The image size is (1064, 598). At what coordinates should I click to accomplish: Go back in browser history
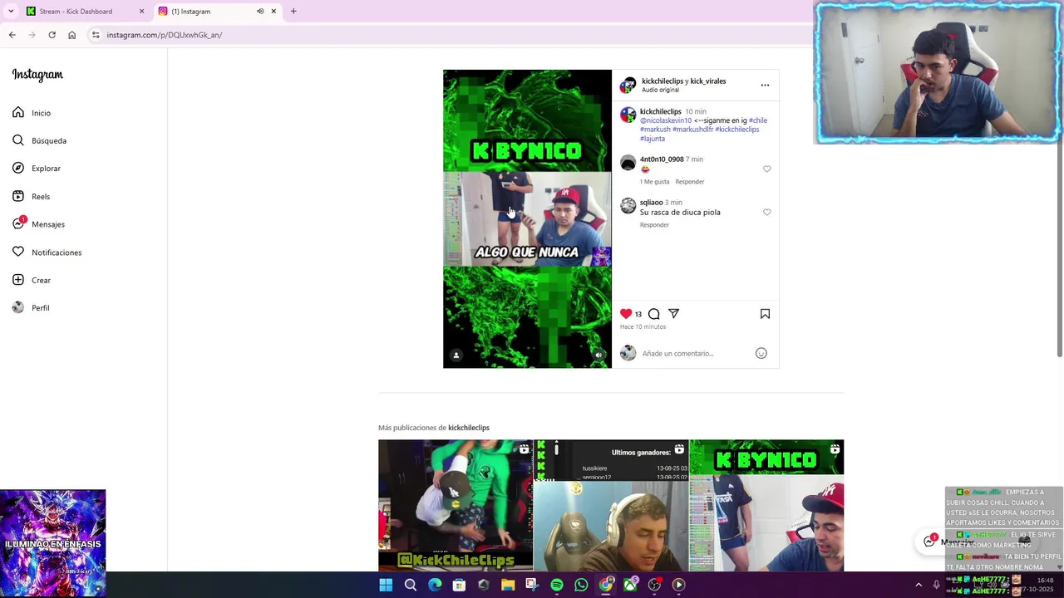coord(12,35)
